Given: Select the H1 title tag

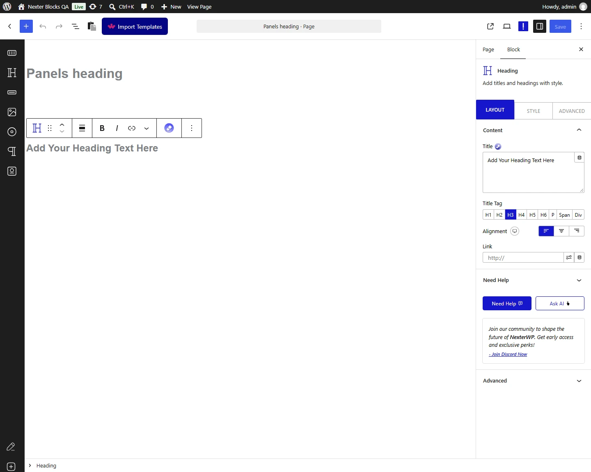Looking at the screenshot, I should (x=488, y=215).
